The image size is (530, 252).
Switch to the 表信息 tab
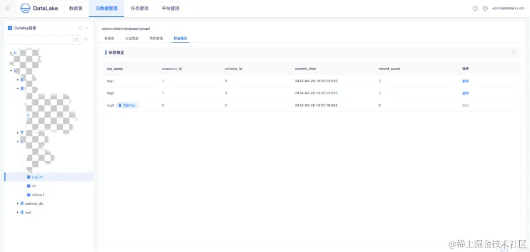point(109,38)
